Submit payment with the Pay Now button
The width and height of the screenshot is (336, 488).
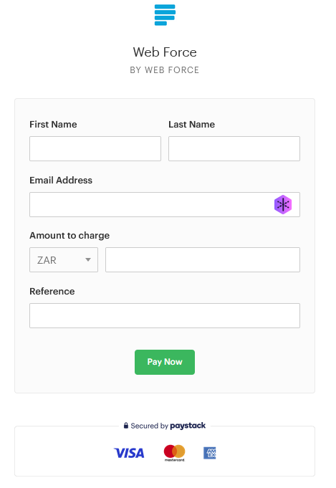(x=165, y=363)
